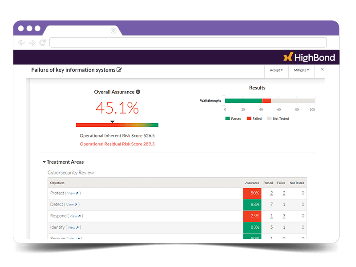
Task: Click the Objectives column header
Action: 57,183
